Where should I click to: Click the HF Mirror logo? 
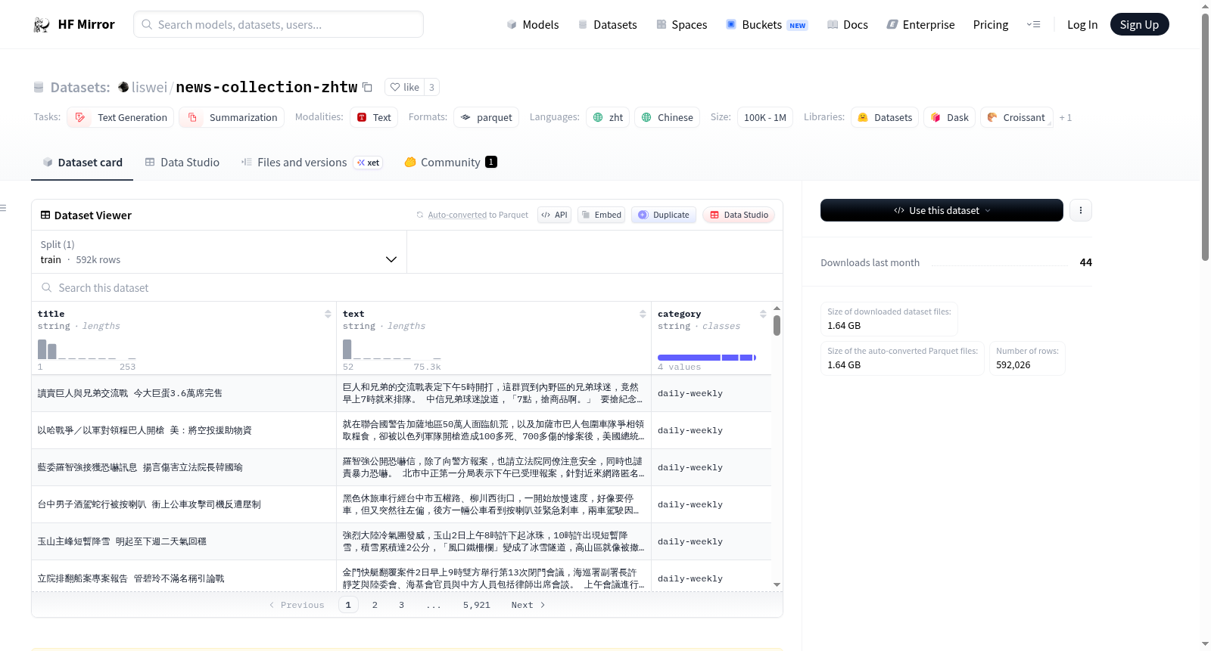pyautogui.click(x=74, y=24)
